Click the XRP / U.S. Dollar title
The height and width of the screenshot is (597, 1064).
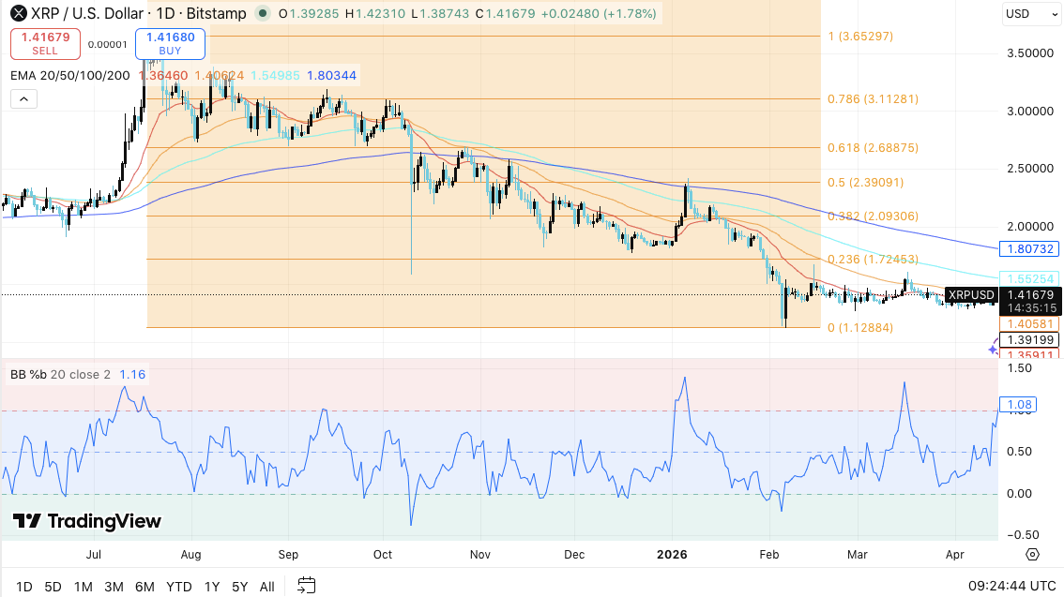pyautogui.click(x=94, y=14)
